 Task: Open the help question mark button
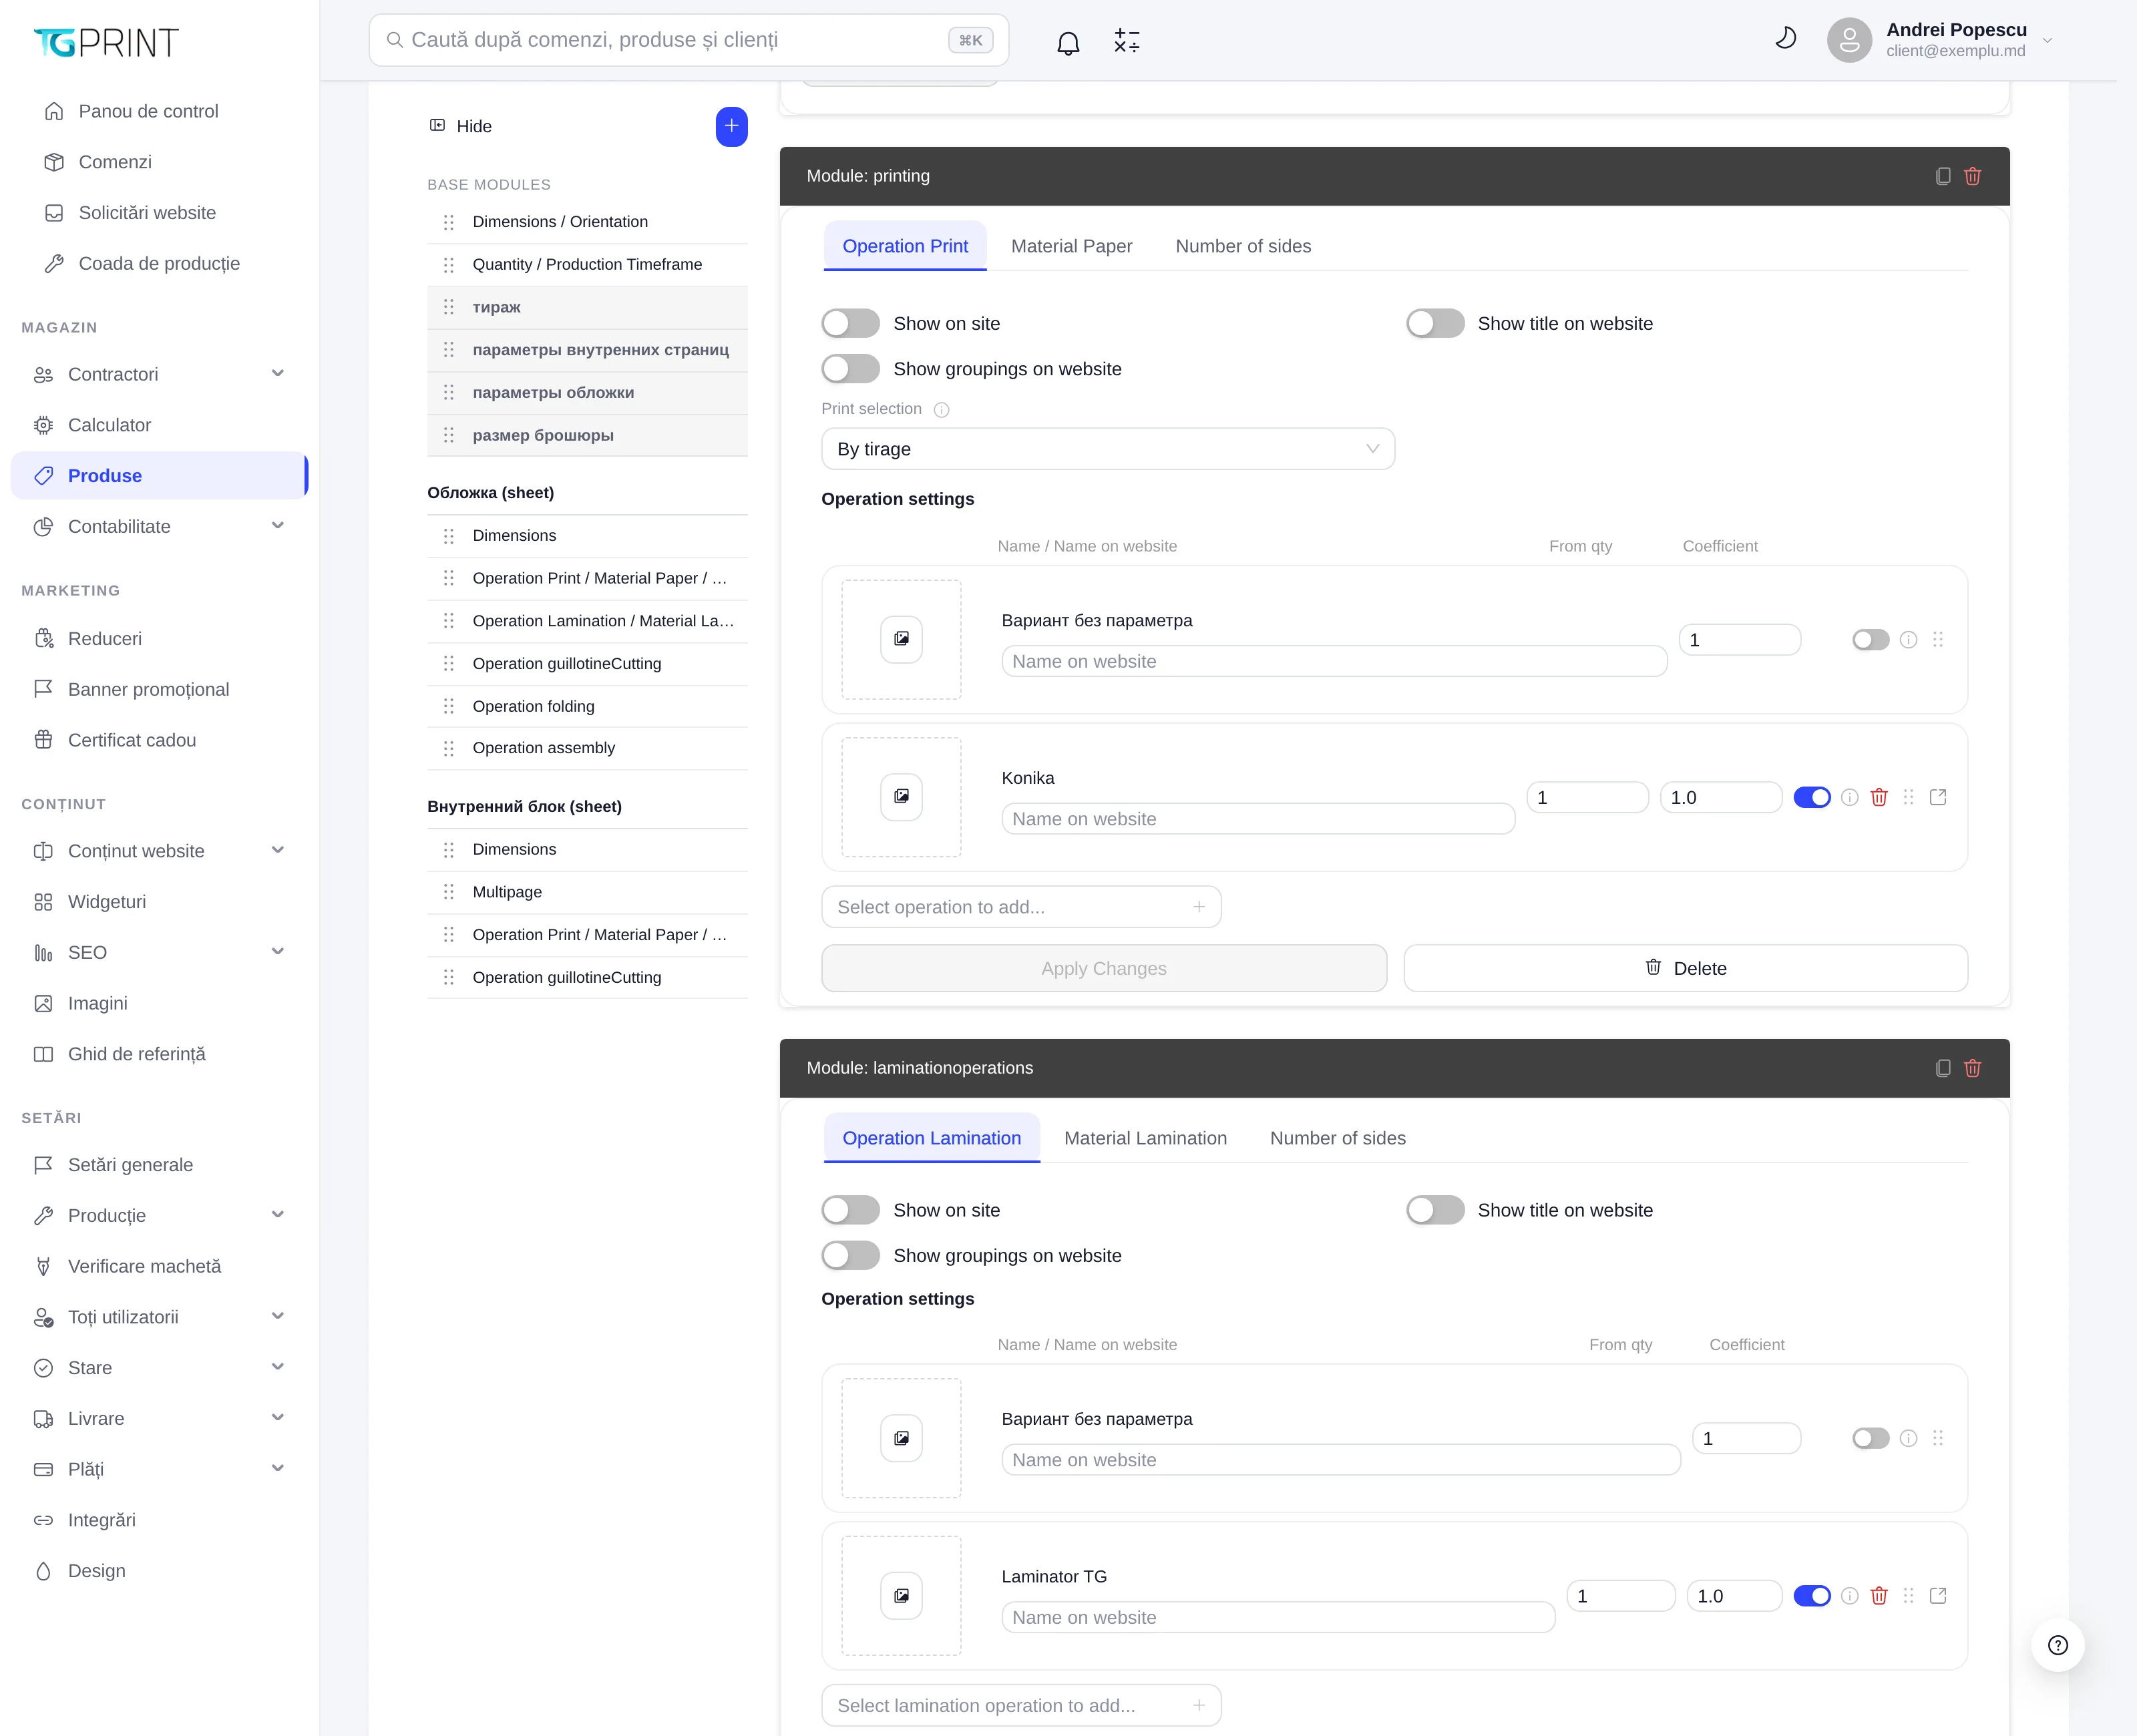click(2057, 1645)
